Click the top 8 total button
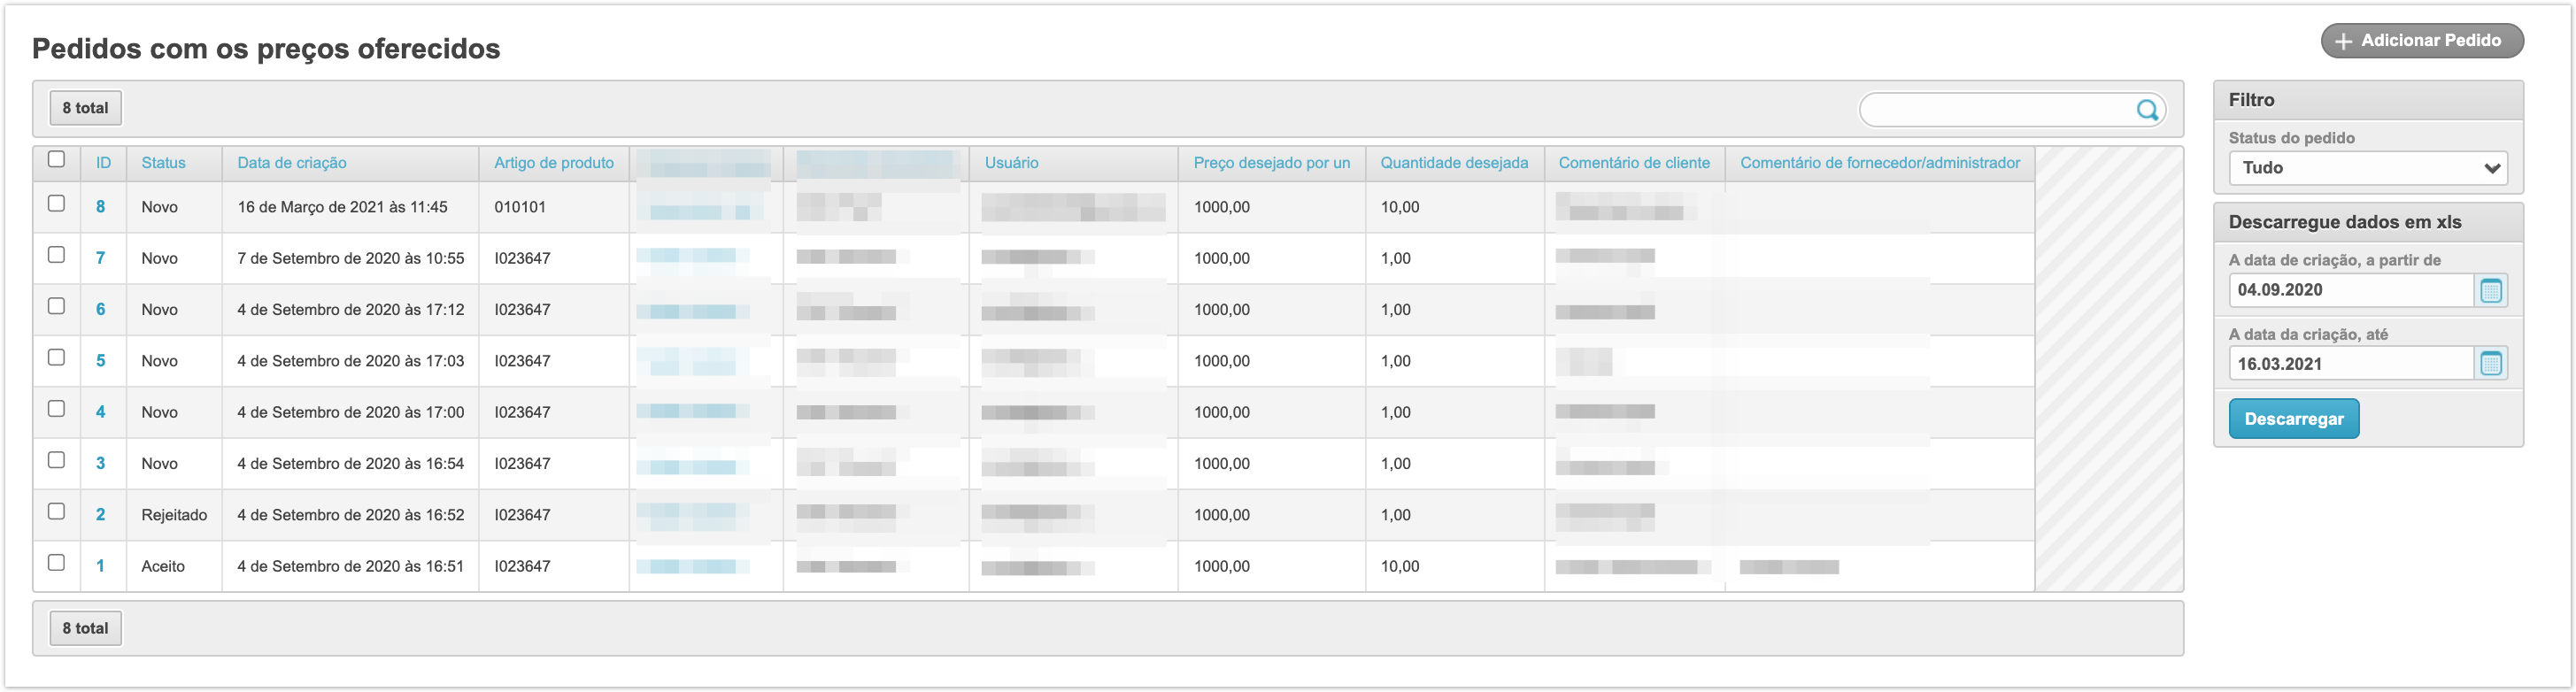 click(x=86, y=108)
